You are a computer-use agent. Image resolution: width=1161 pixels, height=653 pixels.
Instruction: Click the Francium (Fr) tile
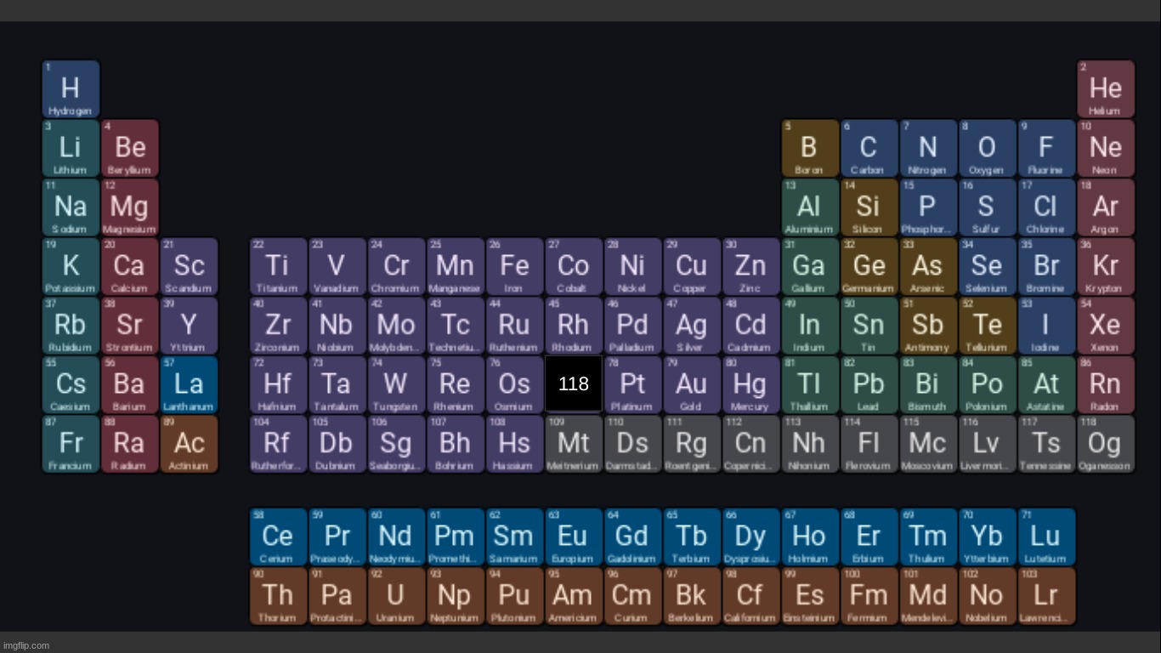pyautogui.click(x=71, y=444)
